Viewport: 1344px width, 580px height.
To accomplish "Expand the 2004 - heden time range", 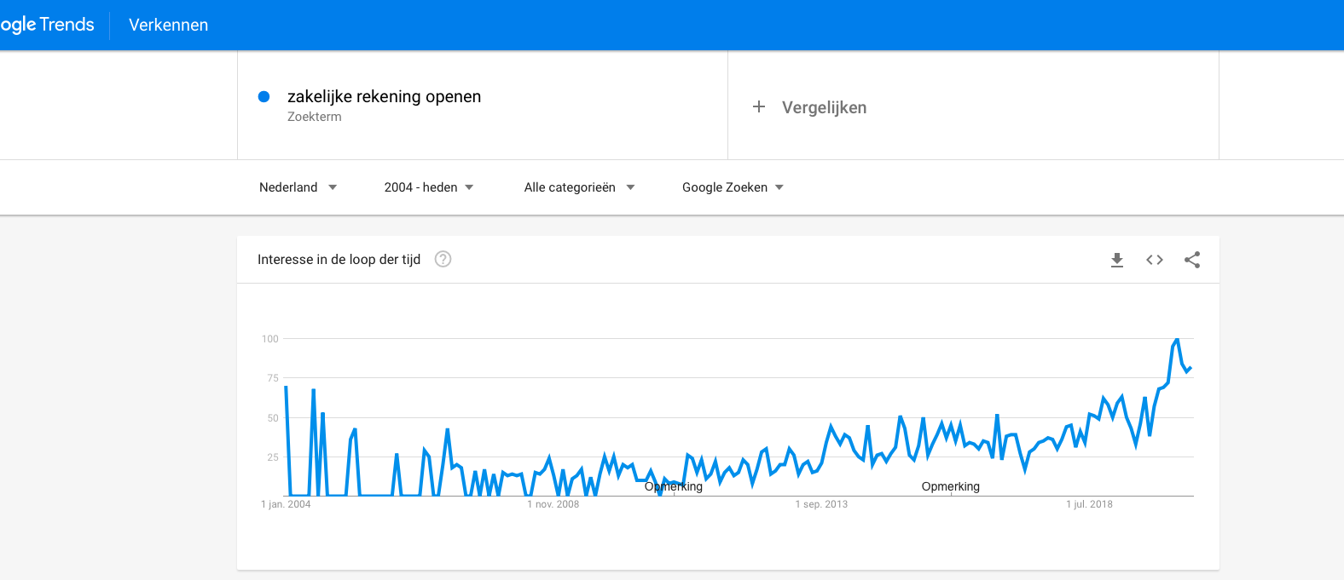I will [429, 187].
